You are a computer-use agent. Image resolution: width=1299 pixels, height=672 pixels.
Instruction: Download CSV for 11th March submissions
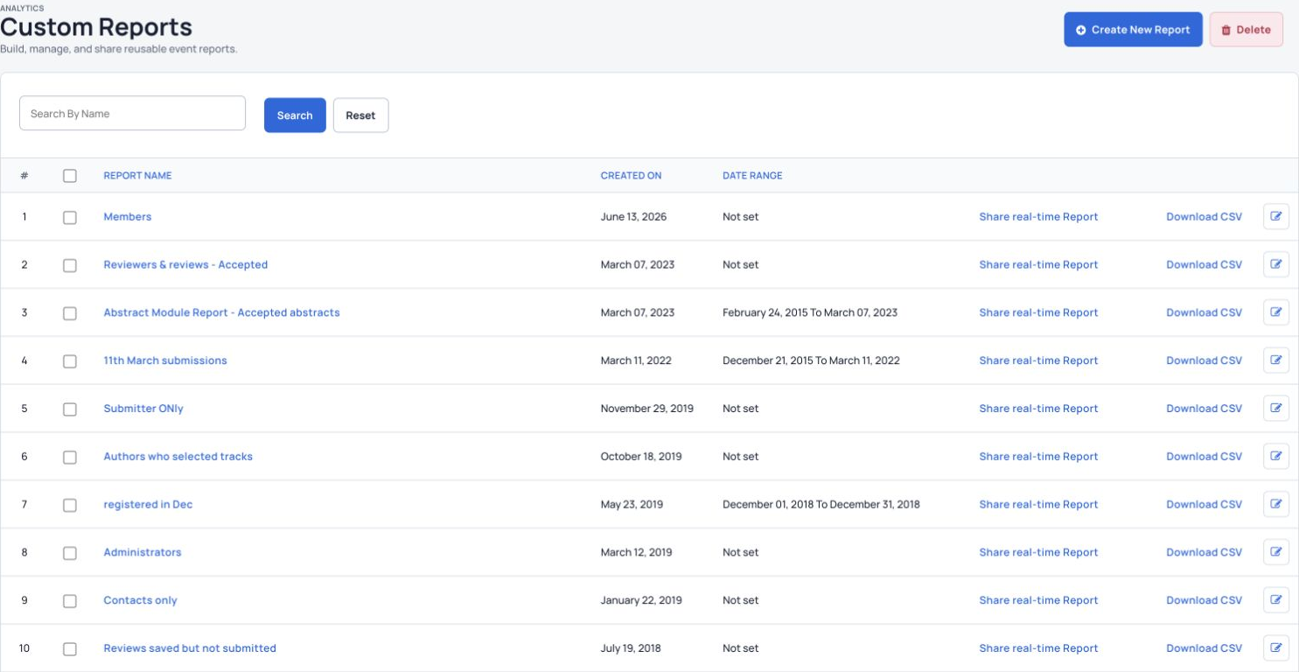(1204, 360)
